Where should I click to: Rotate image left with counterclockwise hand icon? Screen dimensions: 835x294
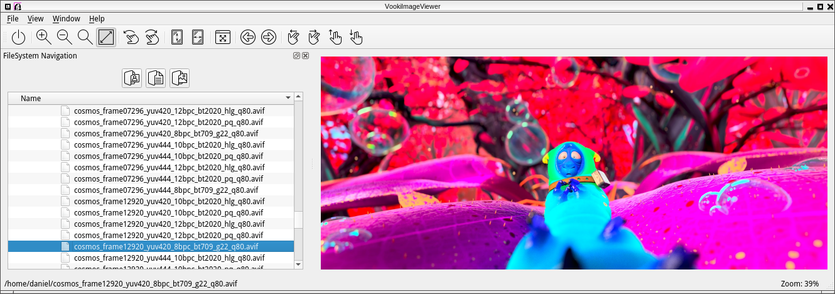[131, 38]
